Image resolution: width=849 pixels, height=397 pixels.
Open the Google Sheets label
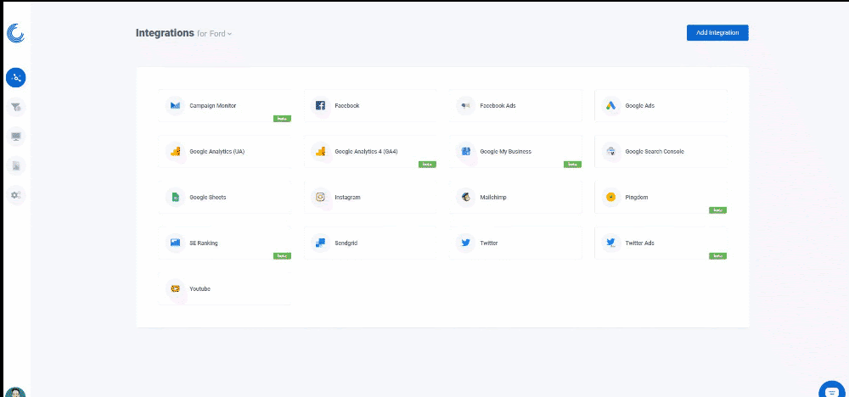tap(208, 198)
